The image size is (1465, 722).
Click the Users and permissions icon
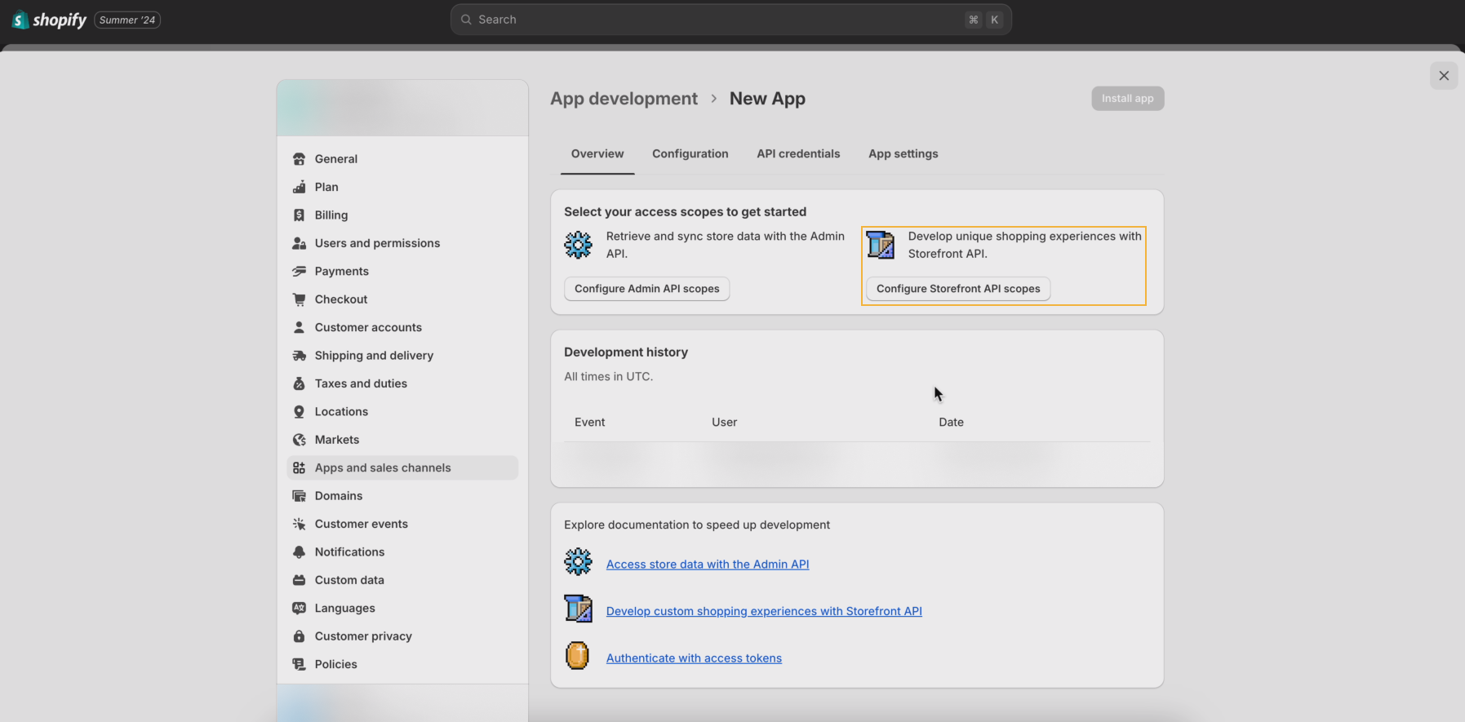tap(299, 243)
